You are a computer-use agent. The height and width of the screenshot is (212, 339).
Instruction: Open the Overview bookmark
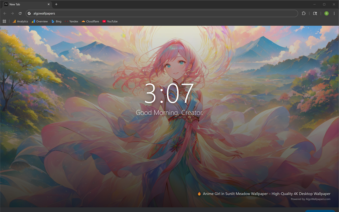39,21
